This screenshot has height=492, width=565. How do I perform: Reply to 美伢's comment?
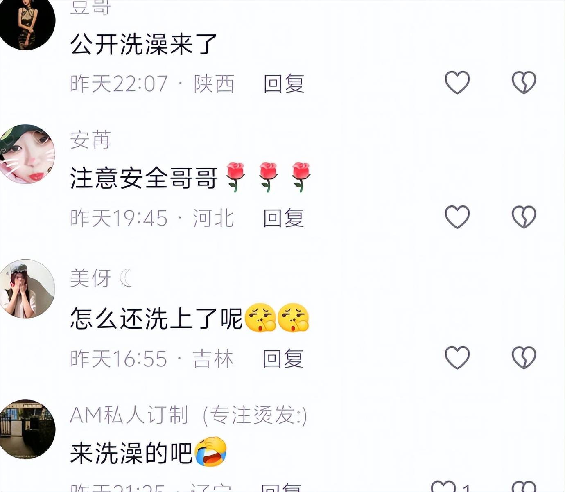[x=283, y=359]
